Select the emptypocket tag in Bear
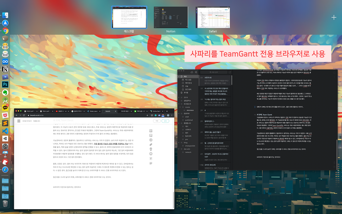This screenshot has height=214, width=342. pyautogui.click(x=190, y=146)
